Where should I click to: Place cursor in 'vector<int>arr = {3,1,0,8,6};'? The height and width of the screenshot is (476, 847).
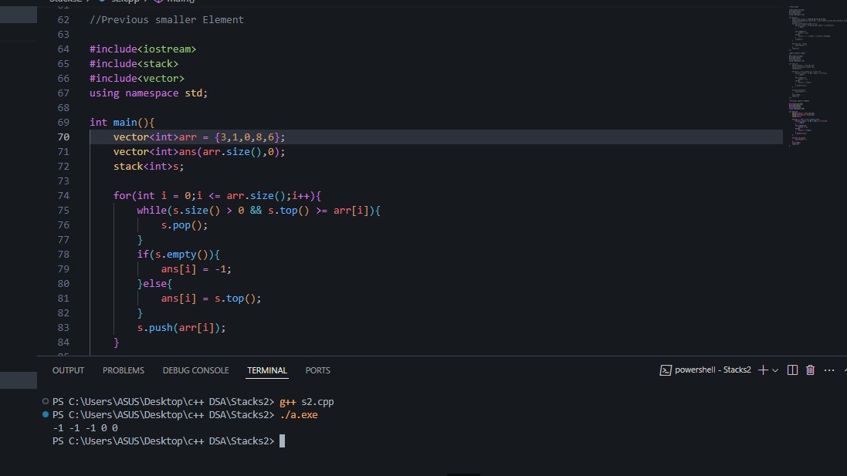(x=198, y=137)
